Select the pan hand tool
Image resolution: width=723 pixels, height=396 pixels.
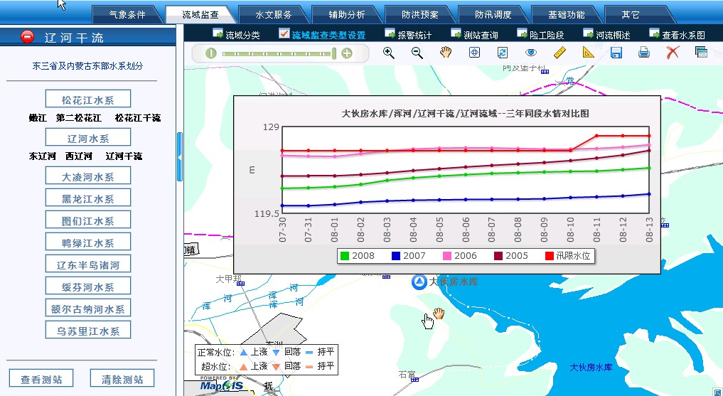coord(446,53)
